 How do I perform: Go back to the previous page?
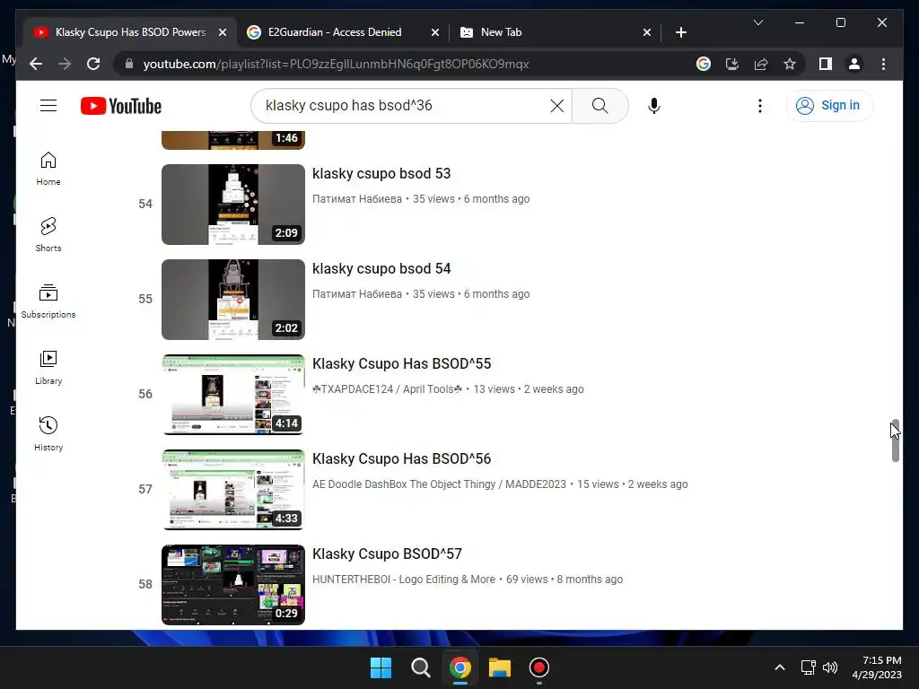pos(36,64)
